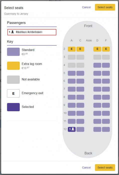Select emergency exit seat 2F
This screenshot has width=119, height=175.
106,49
